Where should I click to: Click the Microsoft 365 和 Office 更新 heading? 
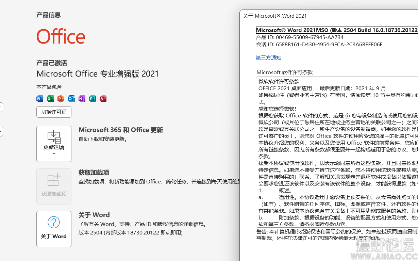121,130
